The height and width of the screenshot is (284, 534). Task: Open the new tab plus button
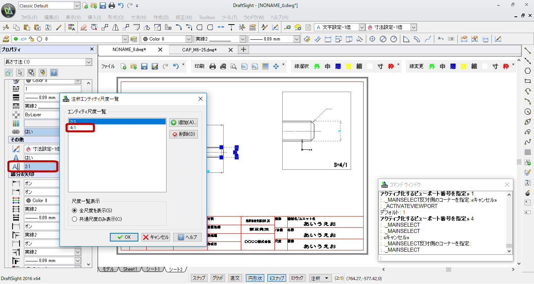tap(243, 50)
